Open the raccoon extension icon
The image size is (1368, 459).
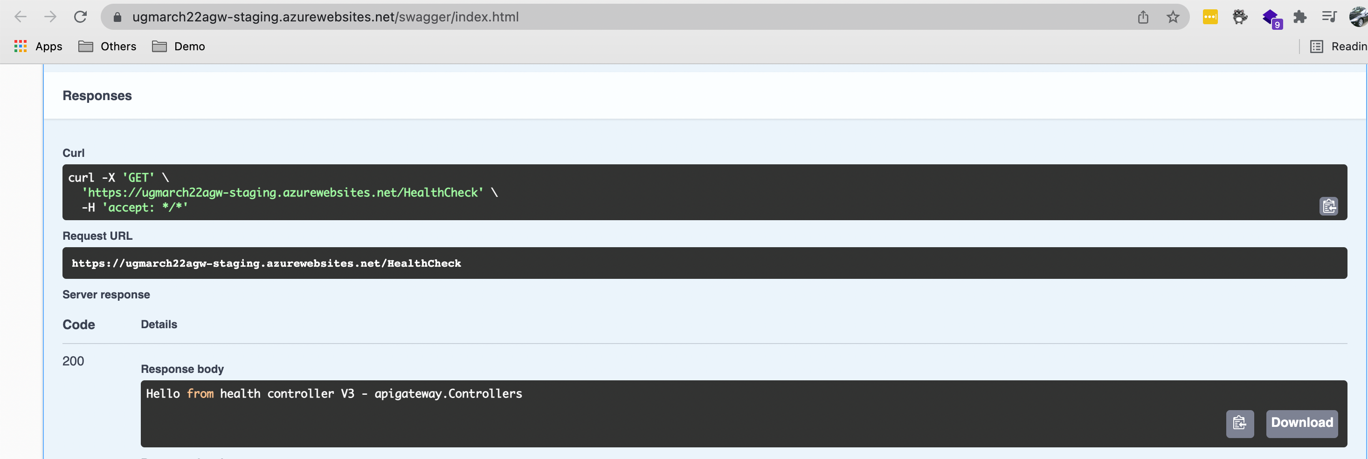1239,17
